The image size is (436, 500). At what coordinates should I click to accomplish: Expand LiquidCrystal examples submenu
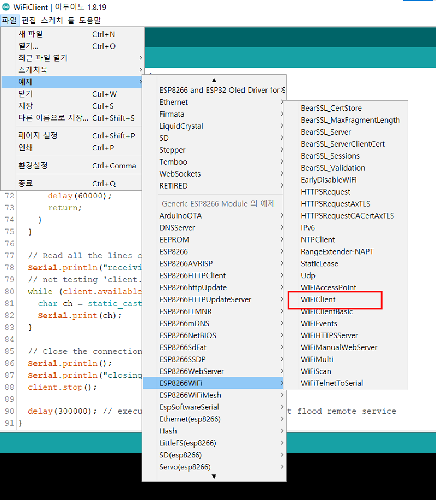coord(214,126)
